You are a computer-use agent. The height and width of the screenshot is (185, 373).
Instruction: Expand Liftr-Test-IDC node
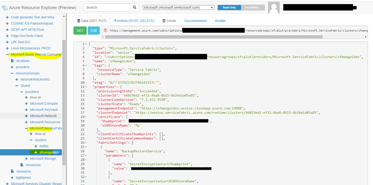point(7,42)
